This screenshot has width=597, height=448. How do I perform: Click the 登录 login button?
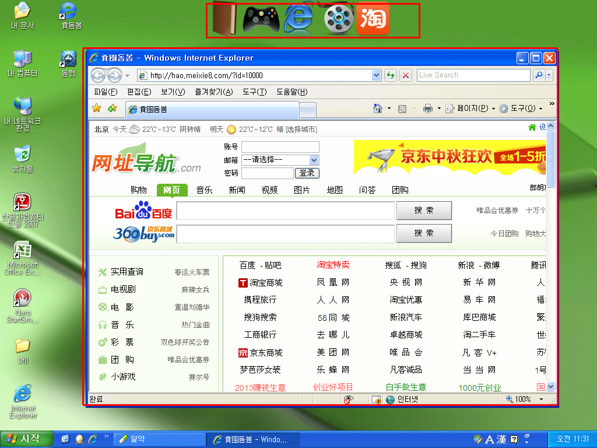pos(307,173)
